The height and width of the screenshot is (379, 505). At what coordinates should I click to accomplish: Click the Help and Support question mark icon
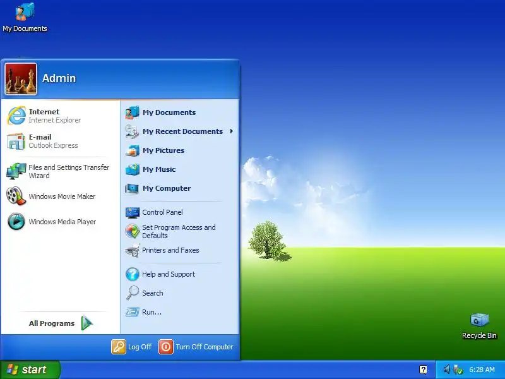[133, 274]
